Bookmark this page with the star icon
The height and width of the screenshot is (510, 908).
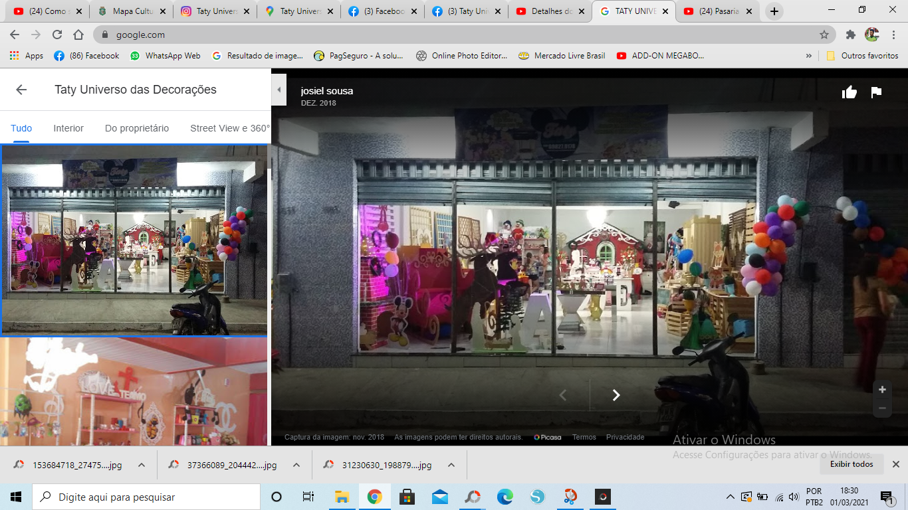tap(824, 35)
